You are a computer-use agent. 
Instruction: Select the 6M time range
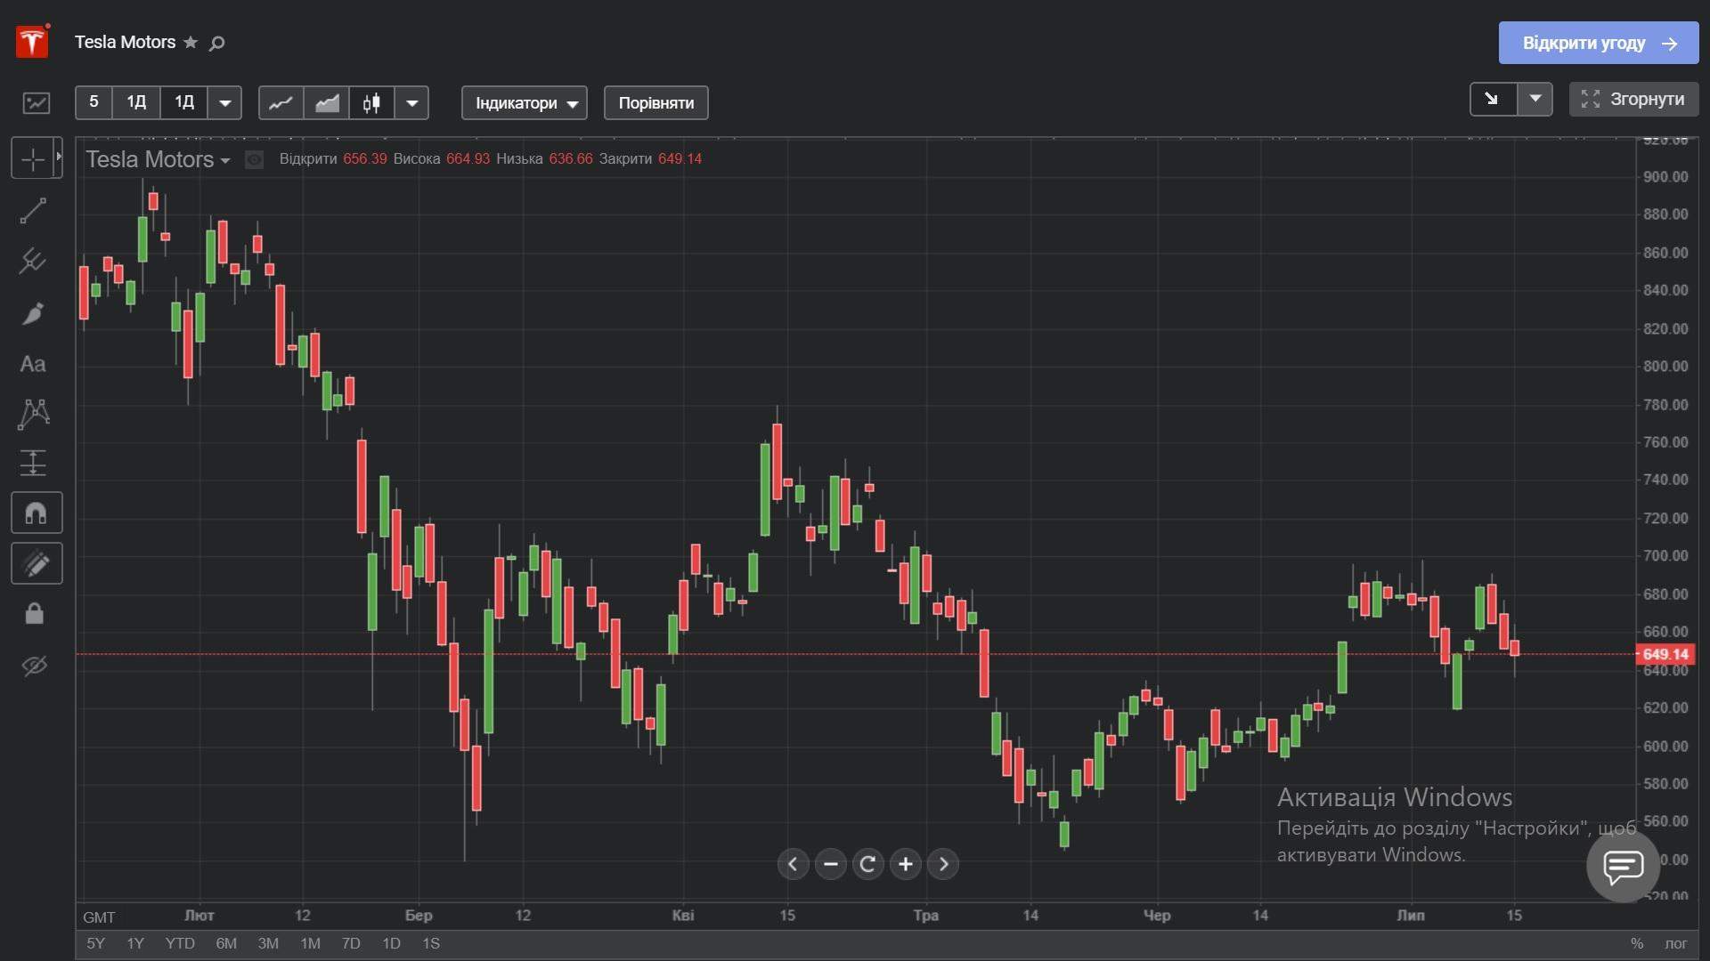226,943
